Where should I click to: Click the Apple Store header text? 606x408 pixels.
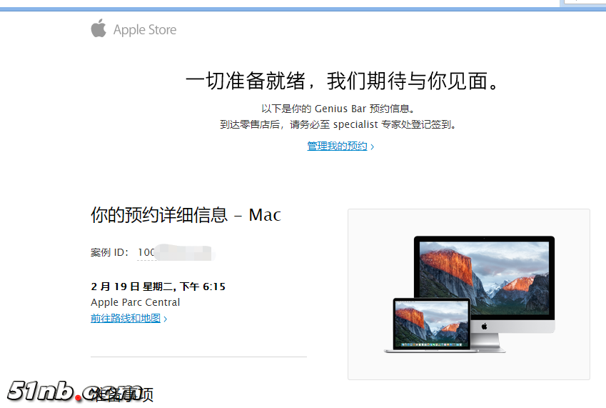(x=145, y=30)
